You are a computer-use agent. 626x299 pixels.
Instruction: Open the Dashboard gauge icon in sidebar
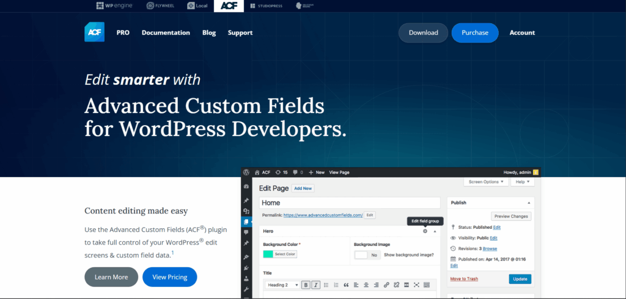click(x=246, y=187)
